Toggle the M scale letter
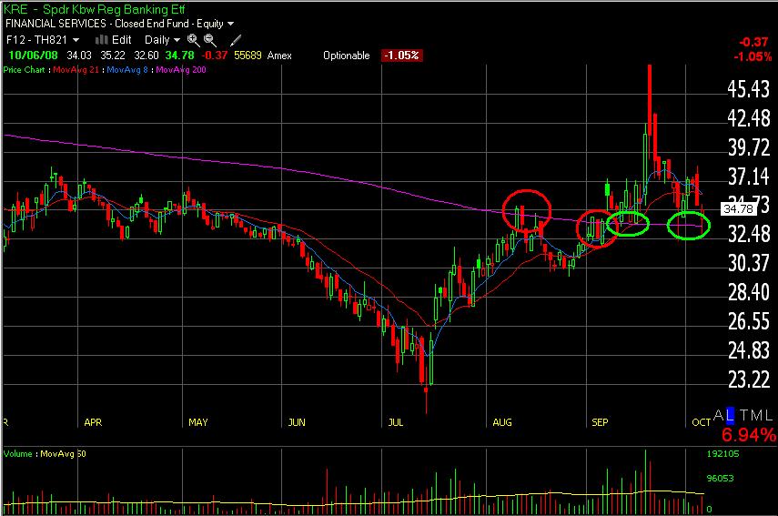 (758, 415)
